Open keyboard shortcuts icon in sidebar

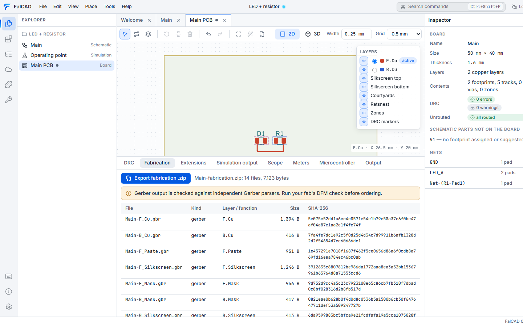(9, 276)
